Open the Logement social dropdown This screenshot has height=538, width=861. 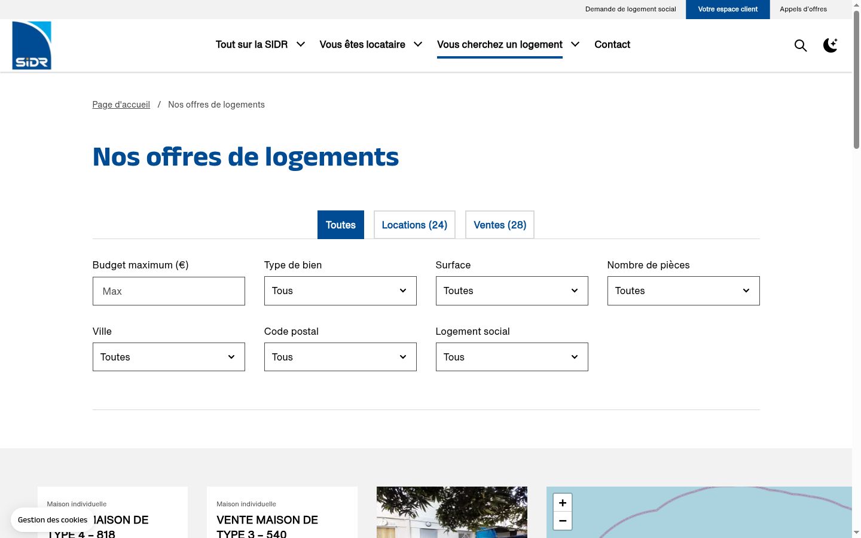[x=512, y=357]
